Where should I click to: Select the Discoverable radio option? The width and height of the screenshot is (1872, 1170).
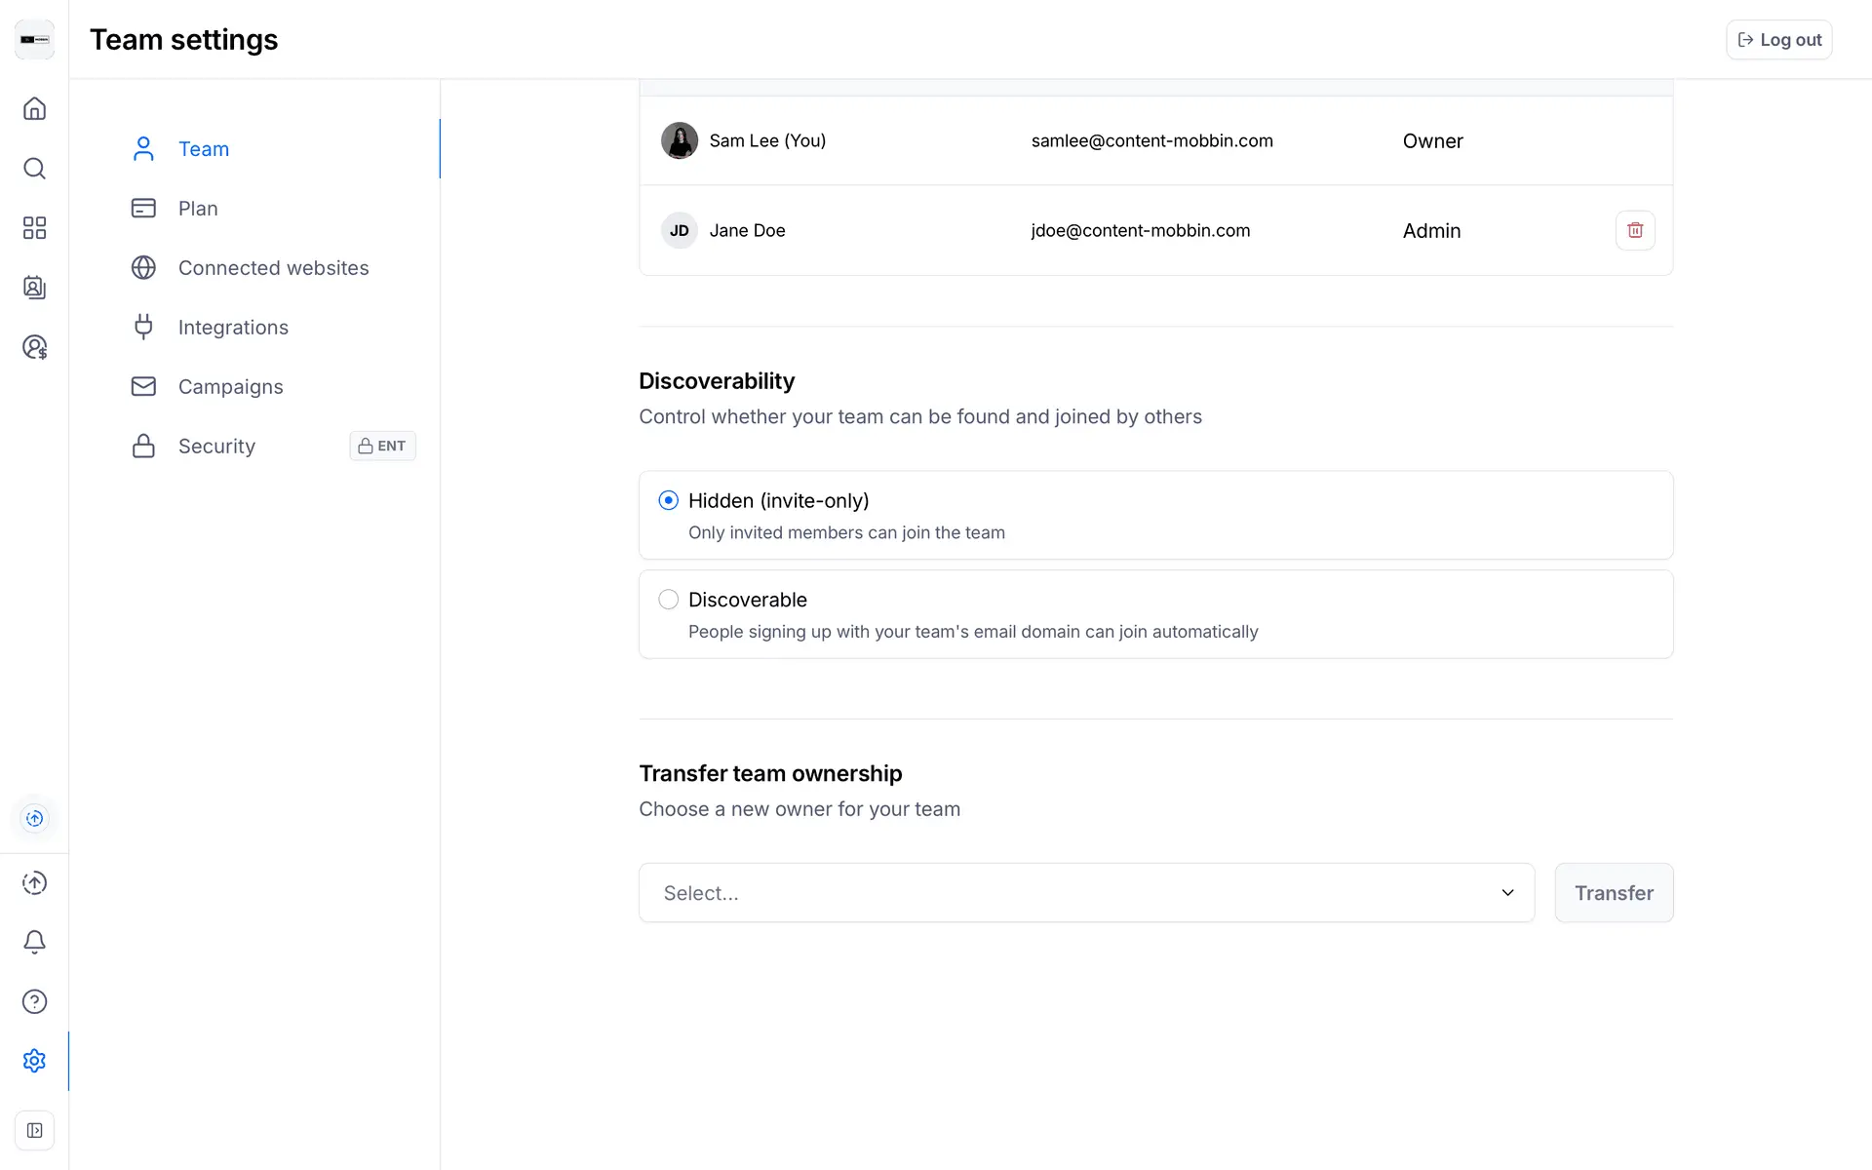(x=668, y=600)
